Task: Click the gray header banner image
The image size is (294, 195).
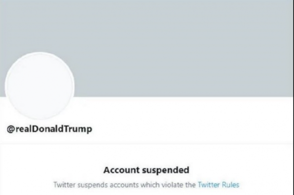Action: click(147, 49)
